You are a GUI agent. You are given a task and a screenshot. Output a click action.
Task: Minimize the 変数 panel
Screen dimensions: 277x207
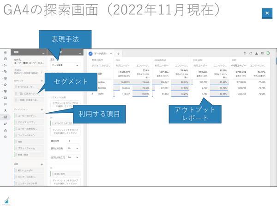[43, 53]
